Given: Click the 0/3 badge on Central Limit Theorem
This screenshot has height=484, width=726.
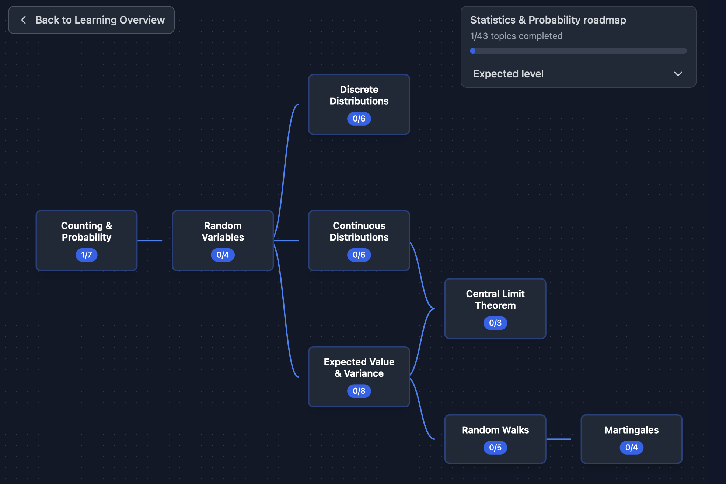Looking at the screenshot, I should (495, 323).
